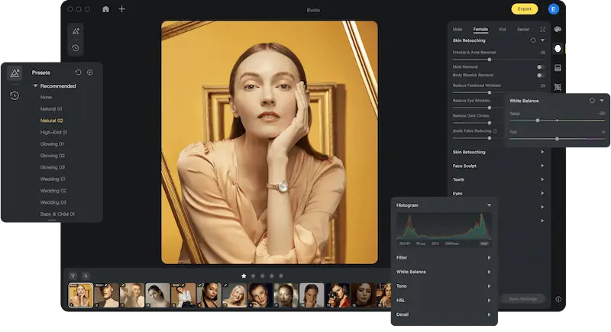Switch to the Kid tab
Image resolution: width=611 pixels, height=332 pixels.
503,30
